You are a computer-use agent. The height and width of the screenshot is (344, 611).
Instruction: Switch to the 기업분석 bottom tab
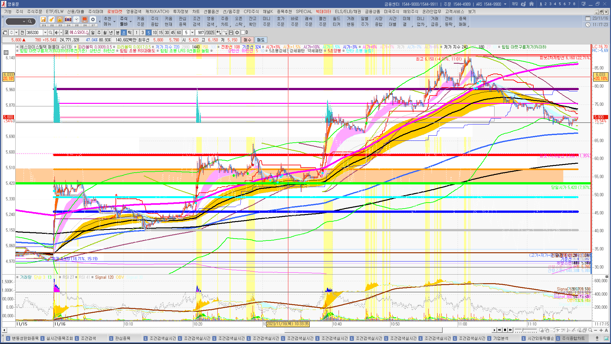(500, 338)
